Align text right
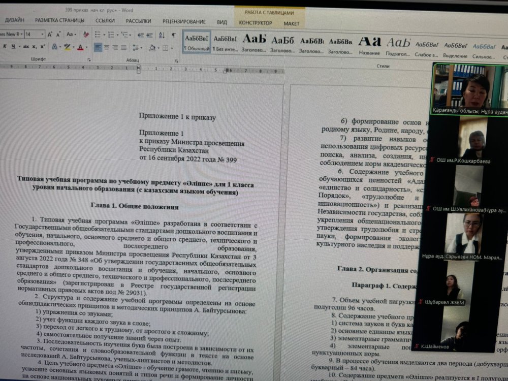 tap(115, 48)
